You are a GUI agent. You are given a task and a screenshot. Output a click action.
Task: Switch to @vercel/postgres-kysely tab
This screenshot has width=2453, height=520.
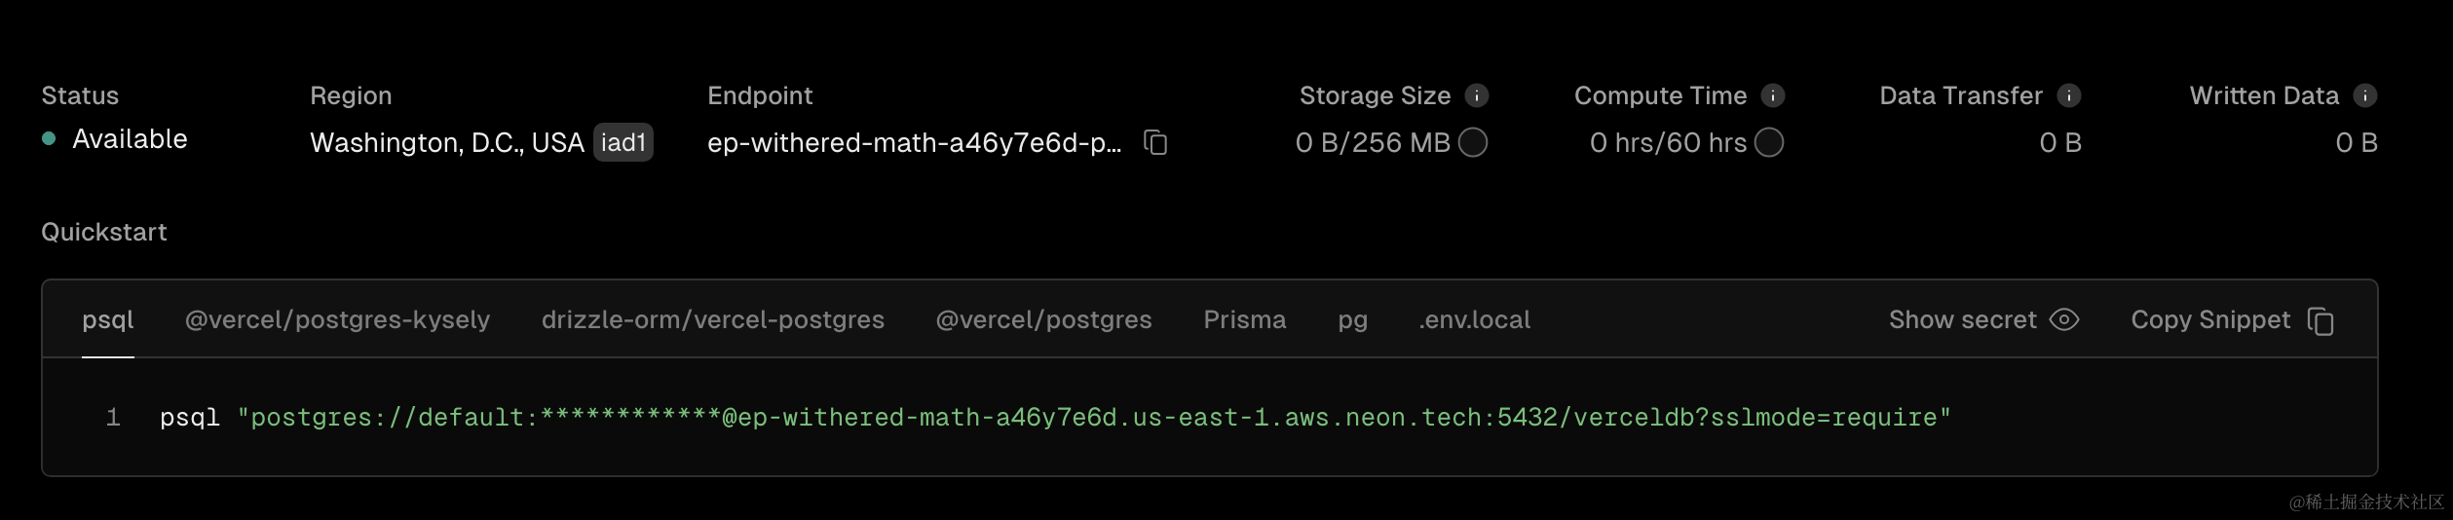point(337,319)
